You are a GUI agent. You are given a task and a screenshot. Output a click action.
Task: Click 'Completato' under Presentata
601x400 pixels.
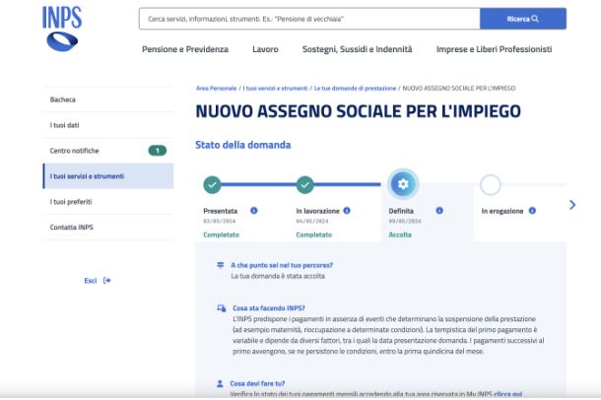pyautogui.click(x=221, y=234)
